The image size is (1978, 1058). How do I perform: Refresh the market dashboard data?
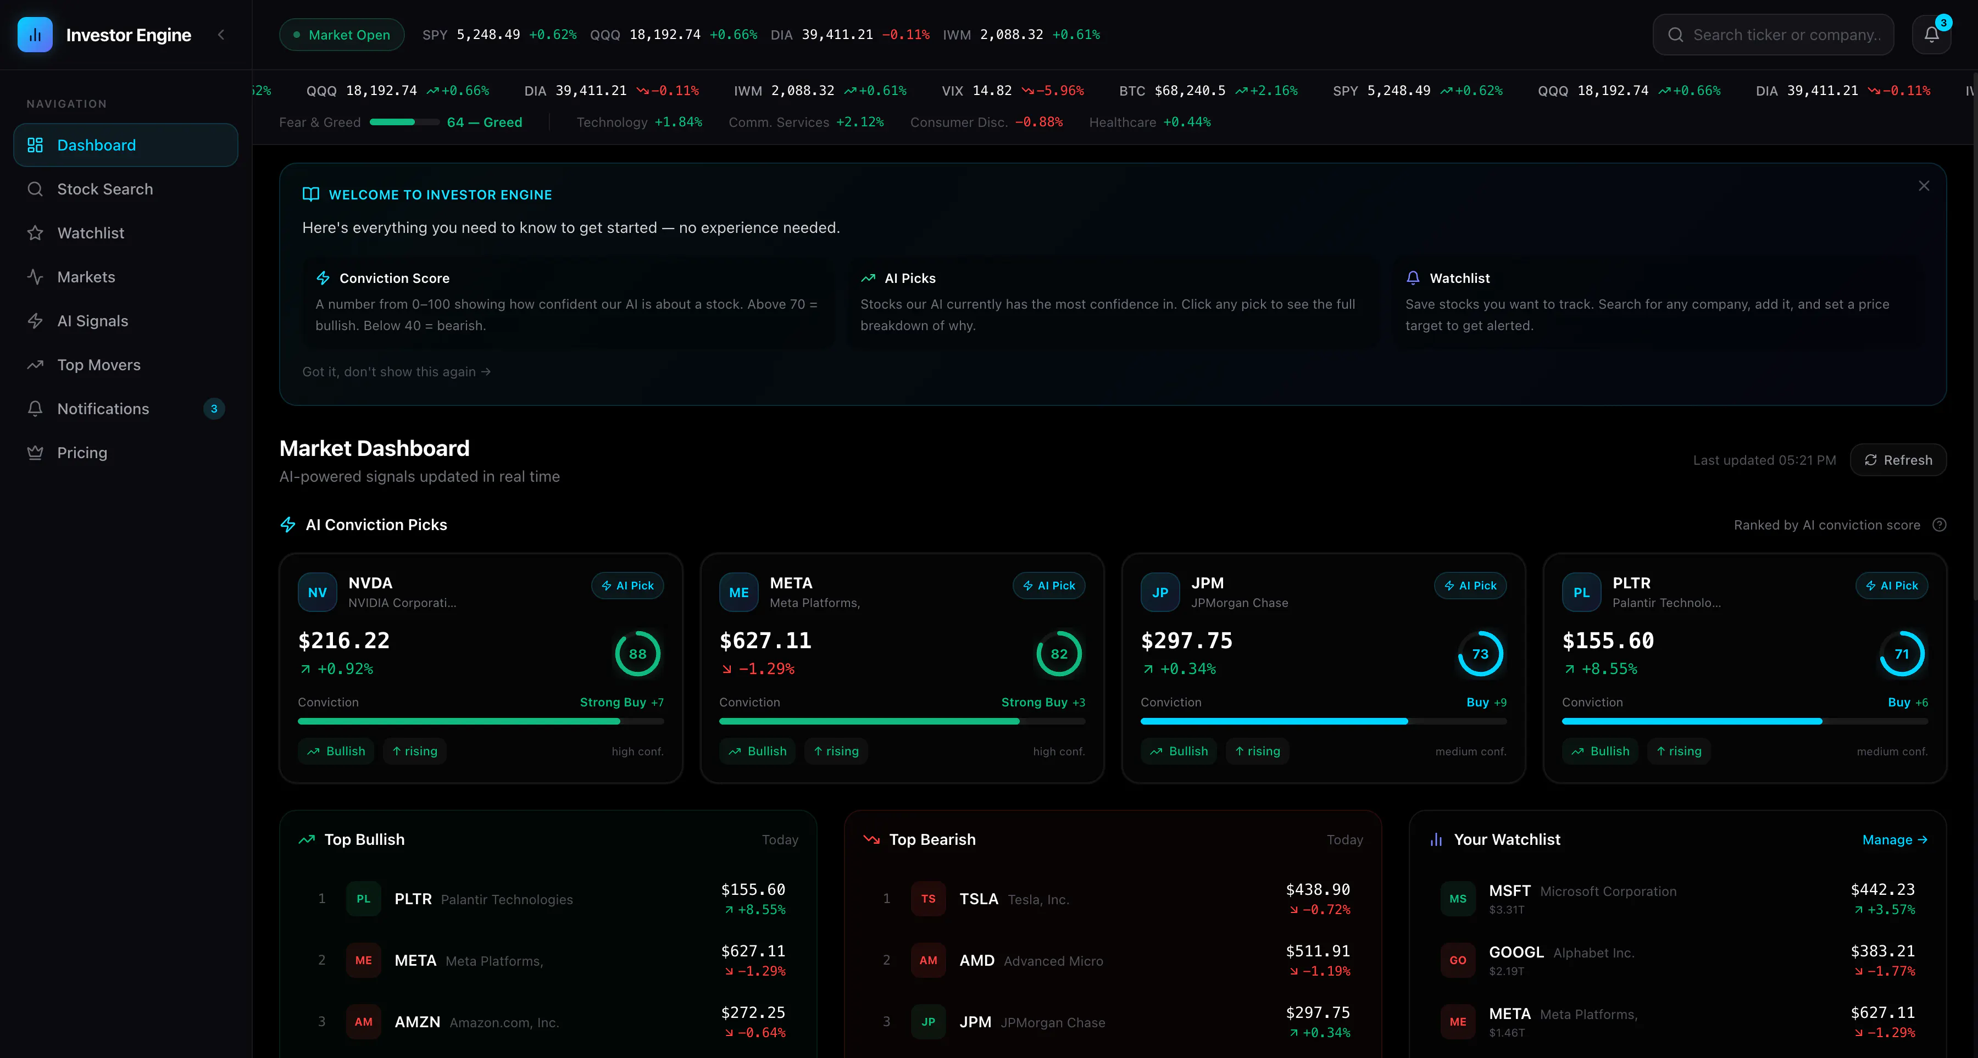click(1898, 460)
